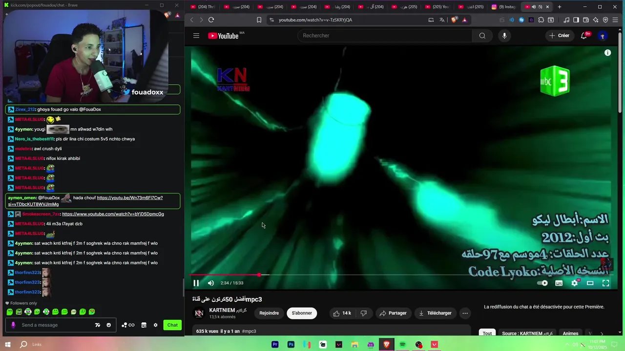Screen dimensions: 625x351
Task: Like the video with 14 k likes
Action: click(x=342, y=313)
